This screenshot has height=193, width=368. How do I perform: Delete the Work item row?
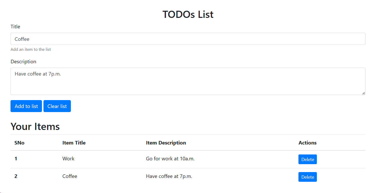tap(308, 159)
